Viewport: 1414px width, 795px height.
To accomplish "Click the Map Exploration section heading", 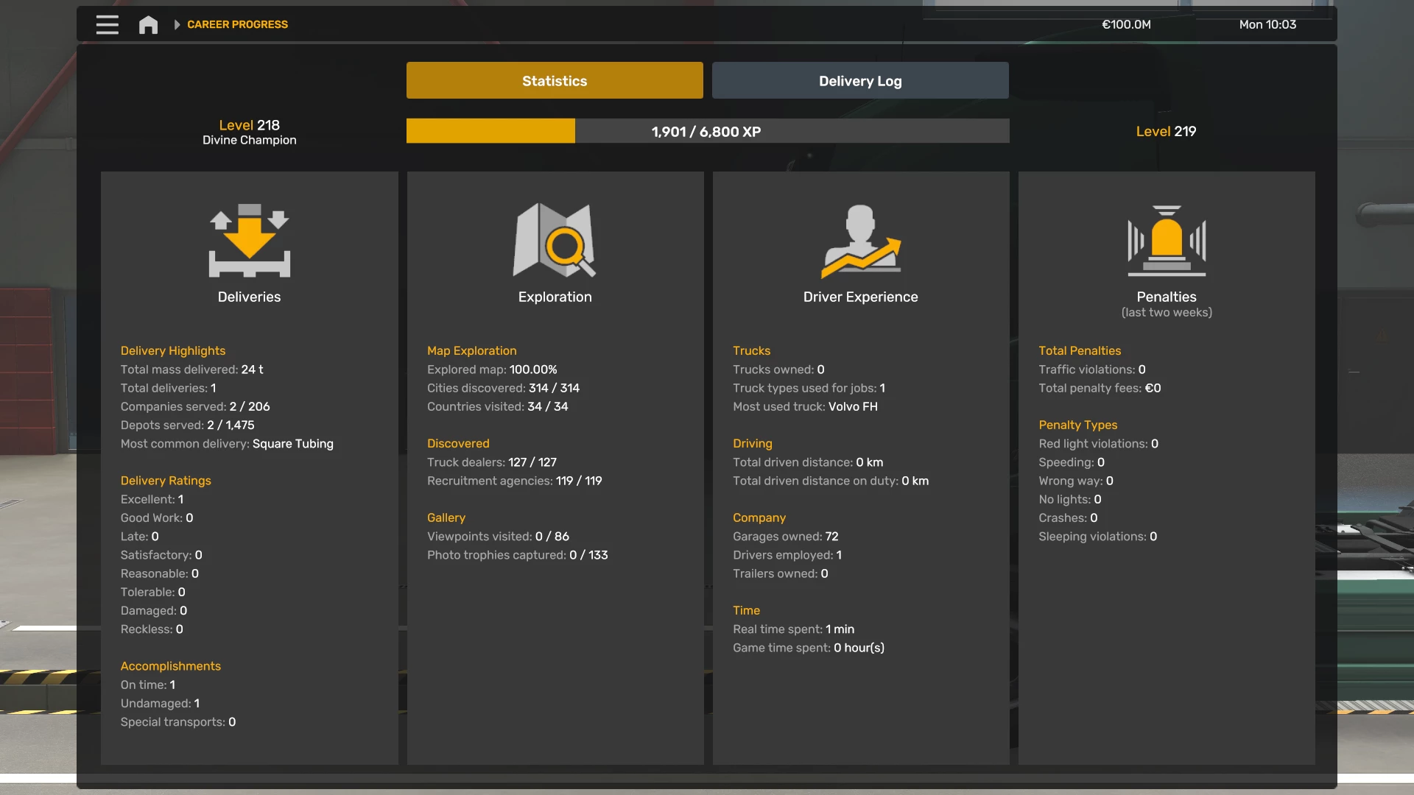I will pos(471,350).
